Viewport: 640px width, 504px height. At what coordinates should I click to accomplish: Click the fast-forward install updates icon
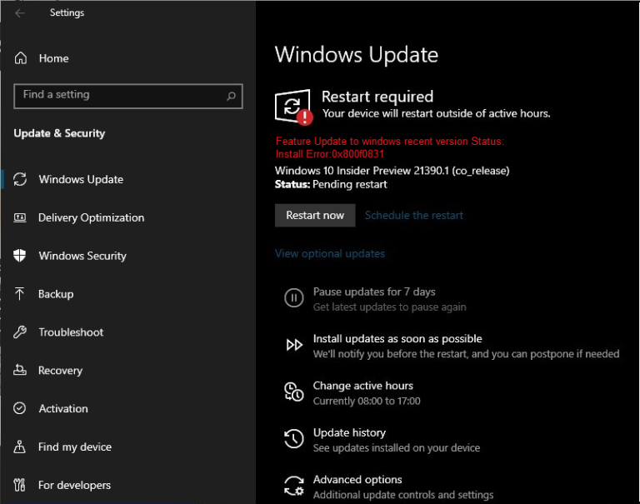coord(294,345)
